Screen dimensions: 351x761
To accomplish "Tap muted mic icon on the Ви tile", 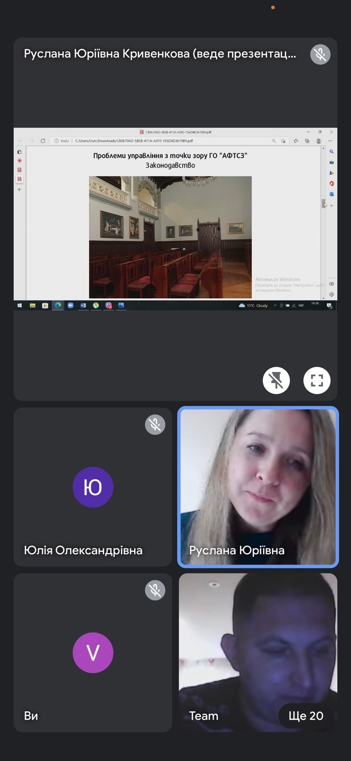I will click(155, 590).
